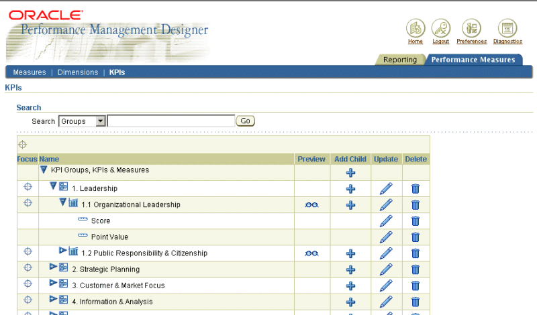Image resolution: width=537 pixels, height=315 pixels.
Task: Open the Preferences icon
Action: pyautogui.click(x=472, y=28)
